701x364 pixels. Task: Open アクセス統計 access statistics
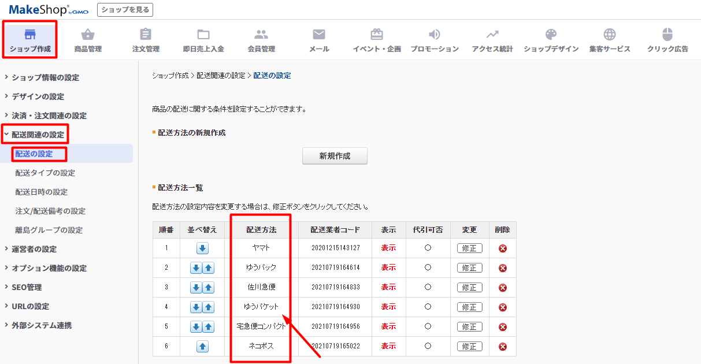click(492, 40)
